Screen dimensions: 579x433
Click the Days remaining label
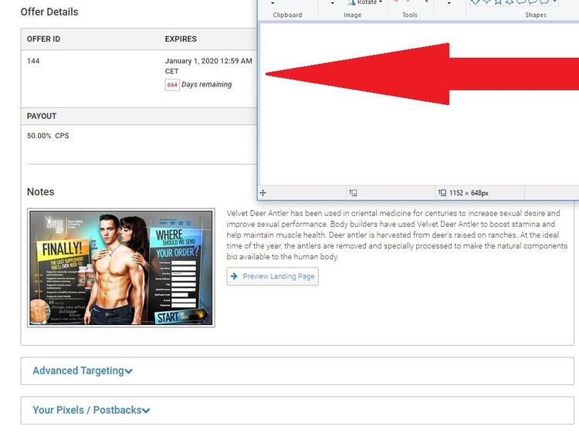pos(206,85)
